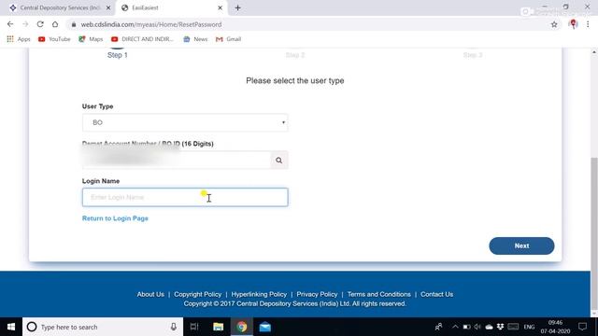Screen dimensions: 598x336
Task: Open the People icon in taskbar
Action: (x=438, y=327)
